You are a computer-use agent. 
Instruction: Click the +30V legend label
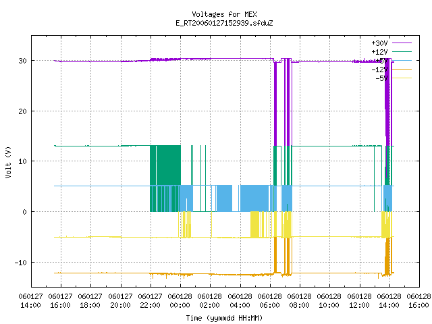379,43
